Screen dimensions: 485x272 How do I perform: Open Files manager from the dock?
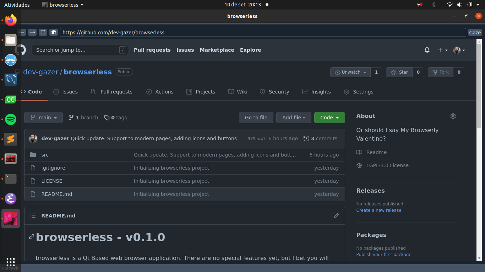click(11, 40)
